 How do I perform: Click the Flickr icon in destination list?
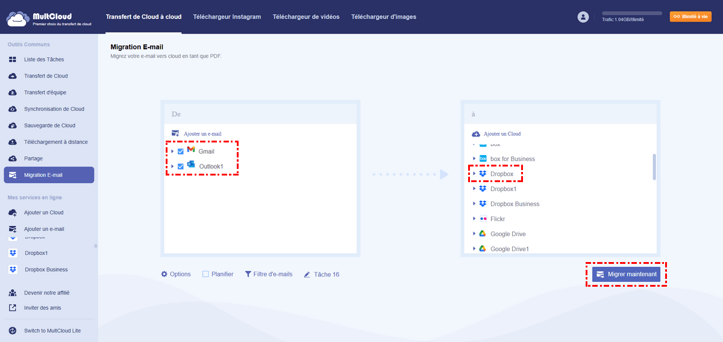click(483, 219)
